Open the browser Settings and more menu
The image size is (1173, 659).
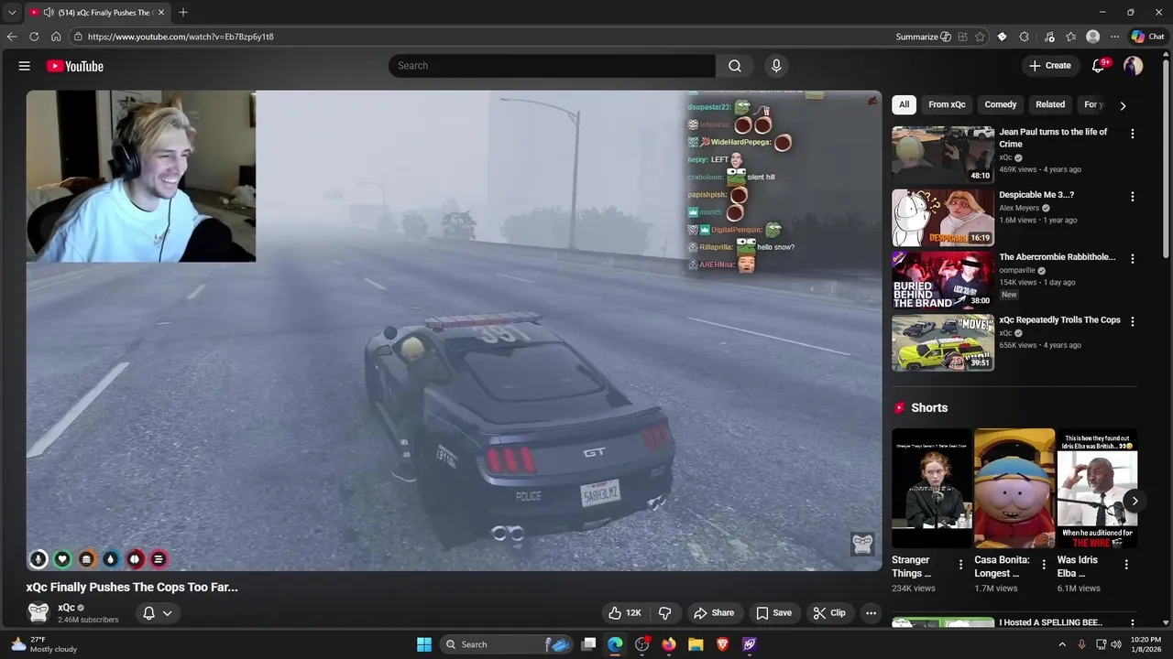(1114, 37)
